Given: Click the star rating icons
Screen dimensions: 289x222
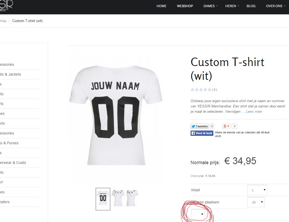Looking at the screenshot, I should (x=201, y=90).
